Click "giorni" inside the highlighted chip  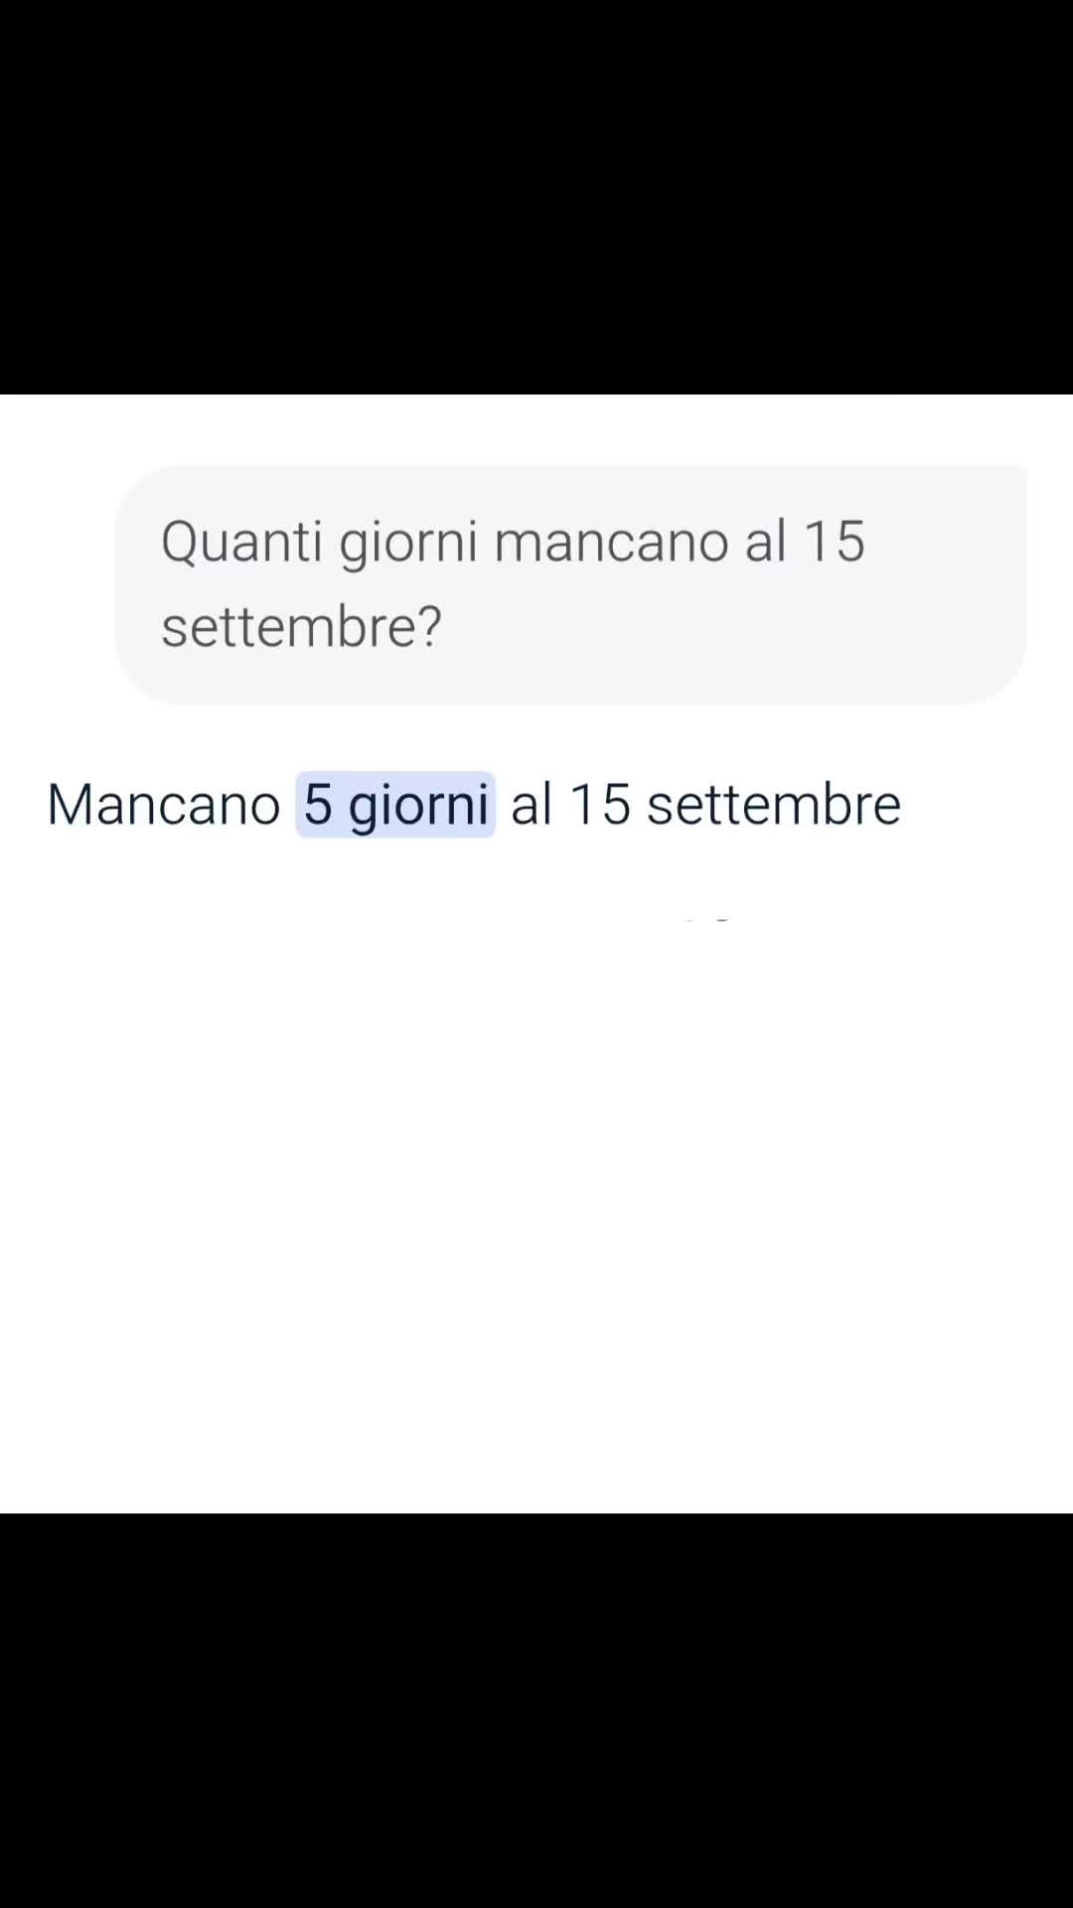418,807
